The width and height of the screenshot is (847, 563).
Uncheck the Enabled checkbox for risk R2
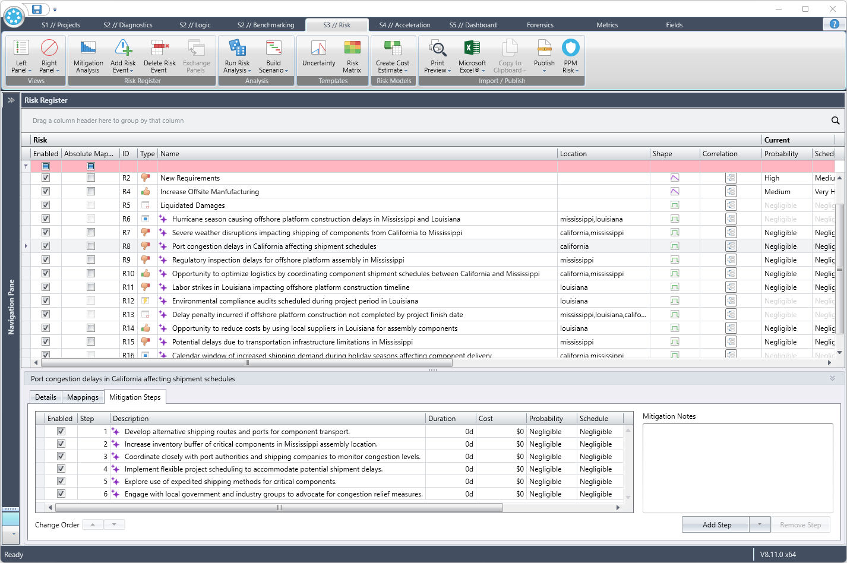(x=46, y=178)
